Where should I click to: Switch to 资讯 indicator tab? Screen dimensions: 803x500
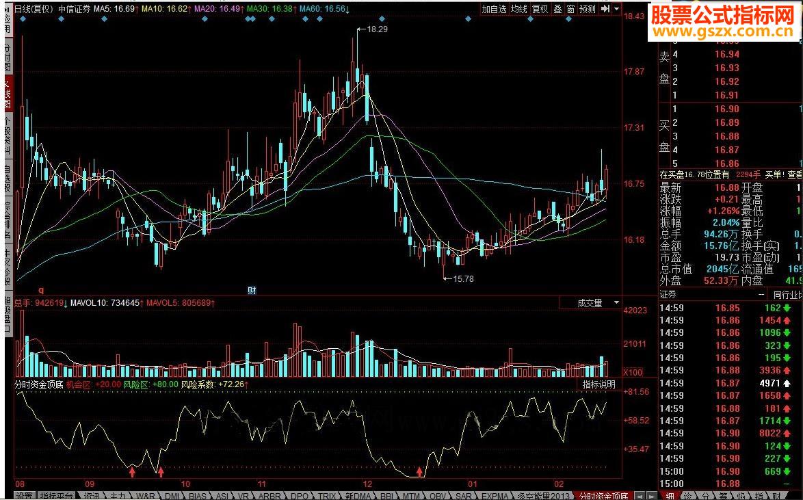92,496
